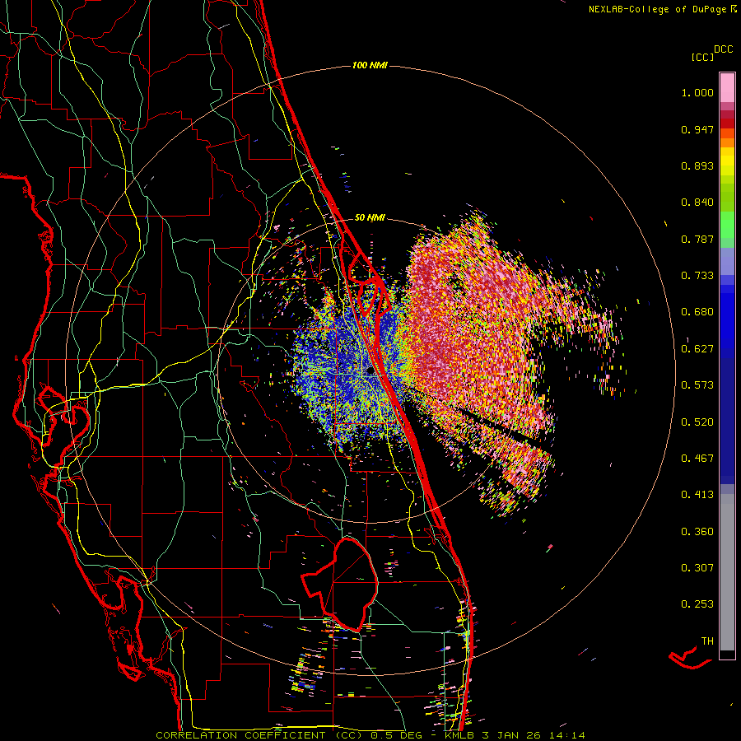Viewport: 741px width, 741px height.
Task: Click the 0.520 legend value
Action: pos(697,422)
